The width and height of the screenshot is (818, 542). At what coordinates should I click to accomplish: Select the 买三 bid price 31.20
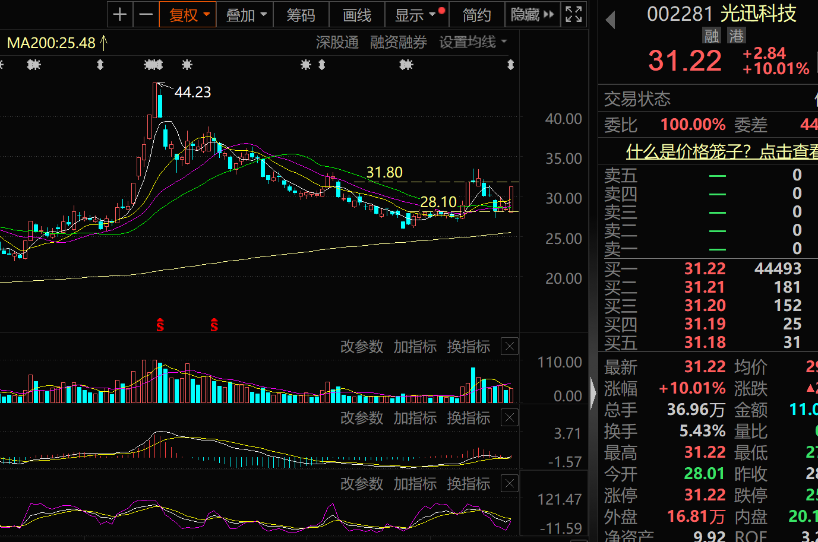705,305
